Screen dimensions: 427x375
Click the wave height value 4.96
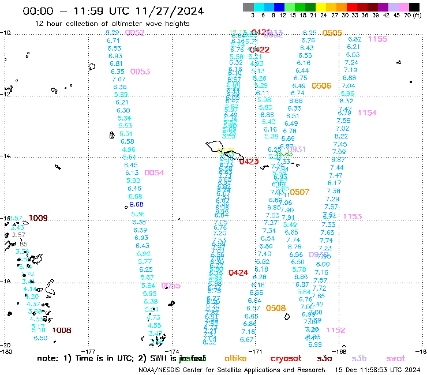point(129,149)
